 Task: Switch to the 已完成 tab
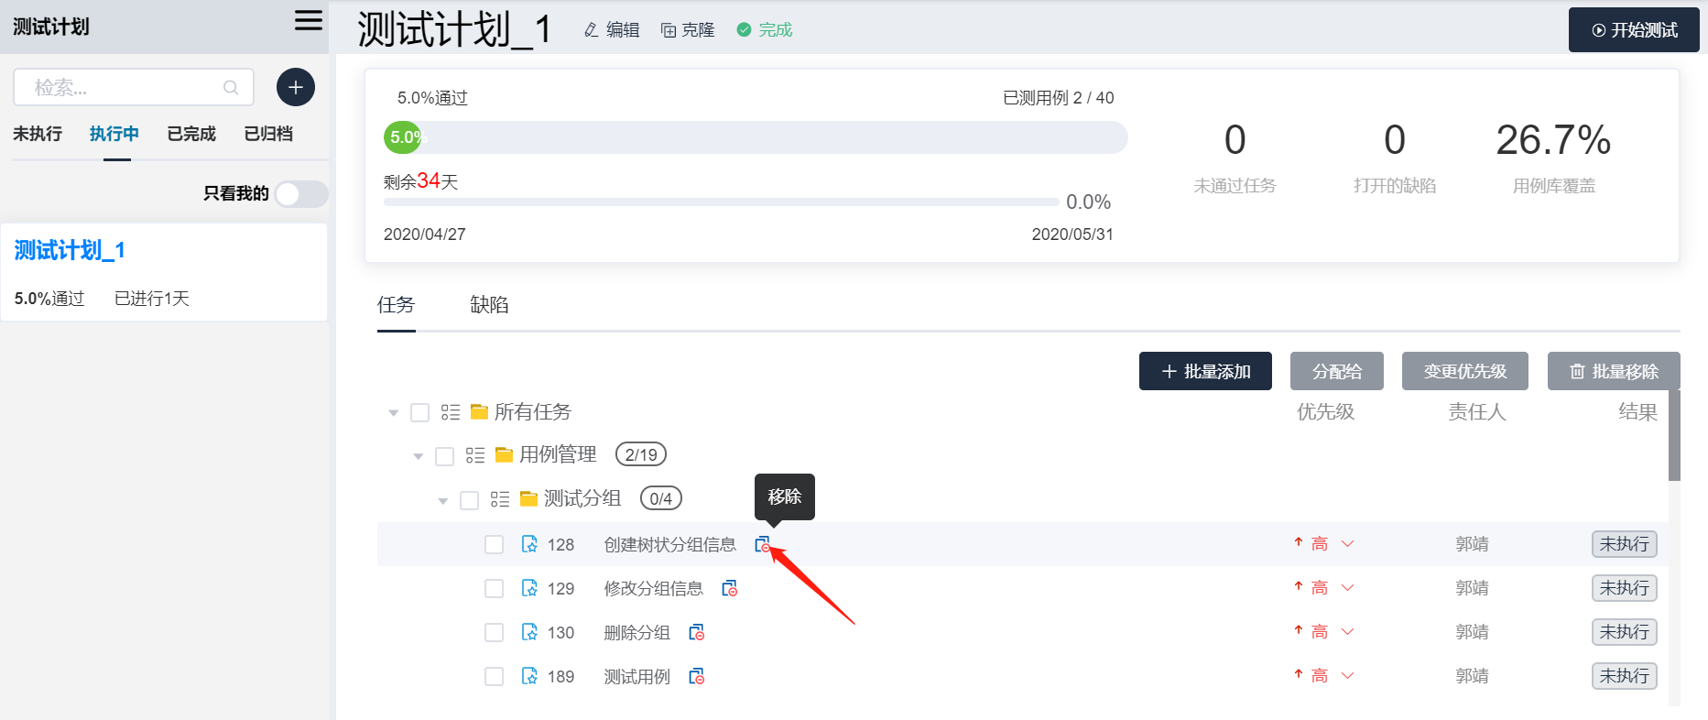pyautogui.click(x=191, y=134)
